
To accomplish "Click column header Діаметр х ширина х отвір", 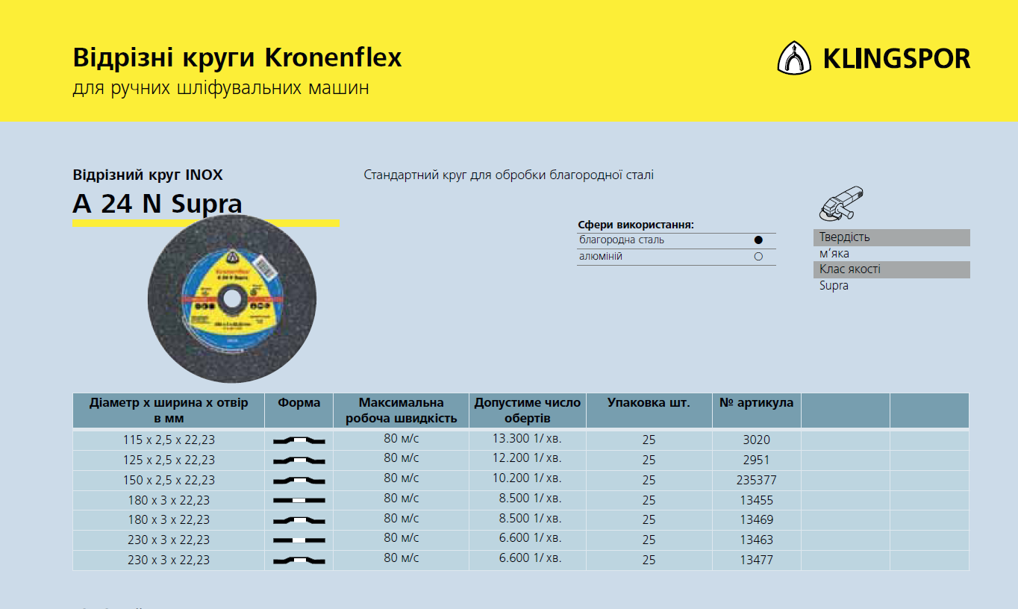I will [169, 410].
